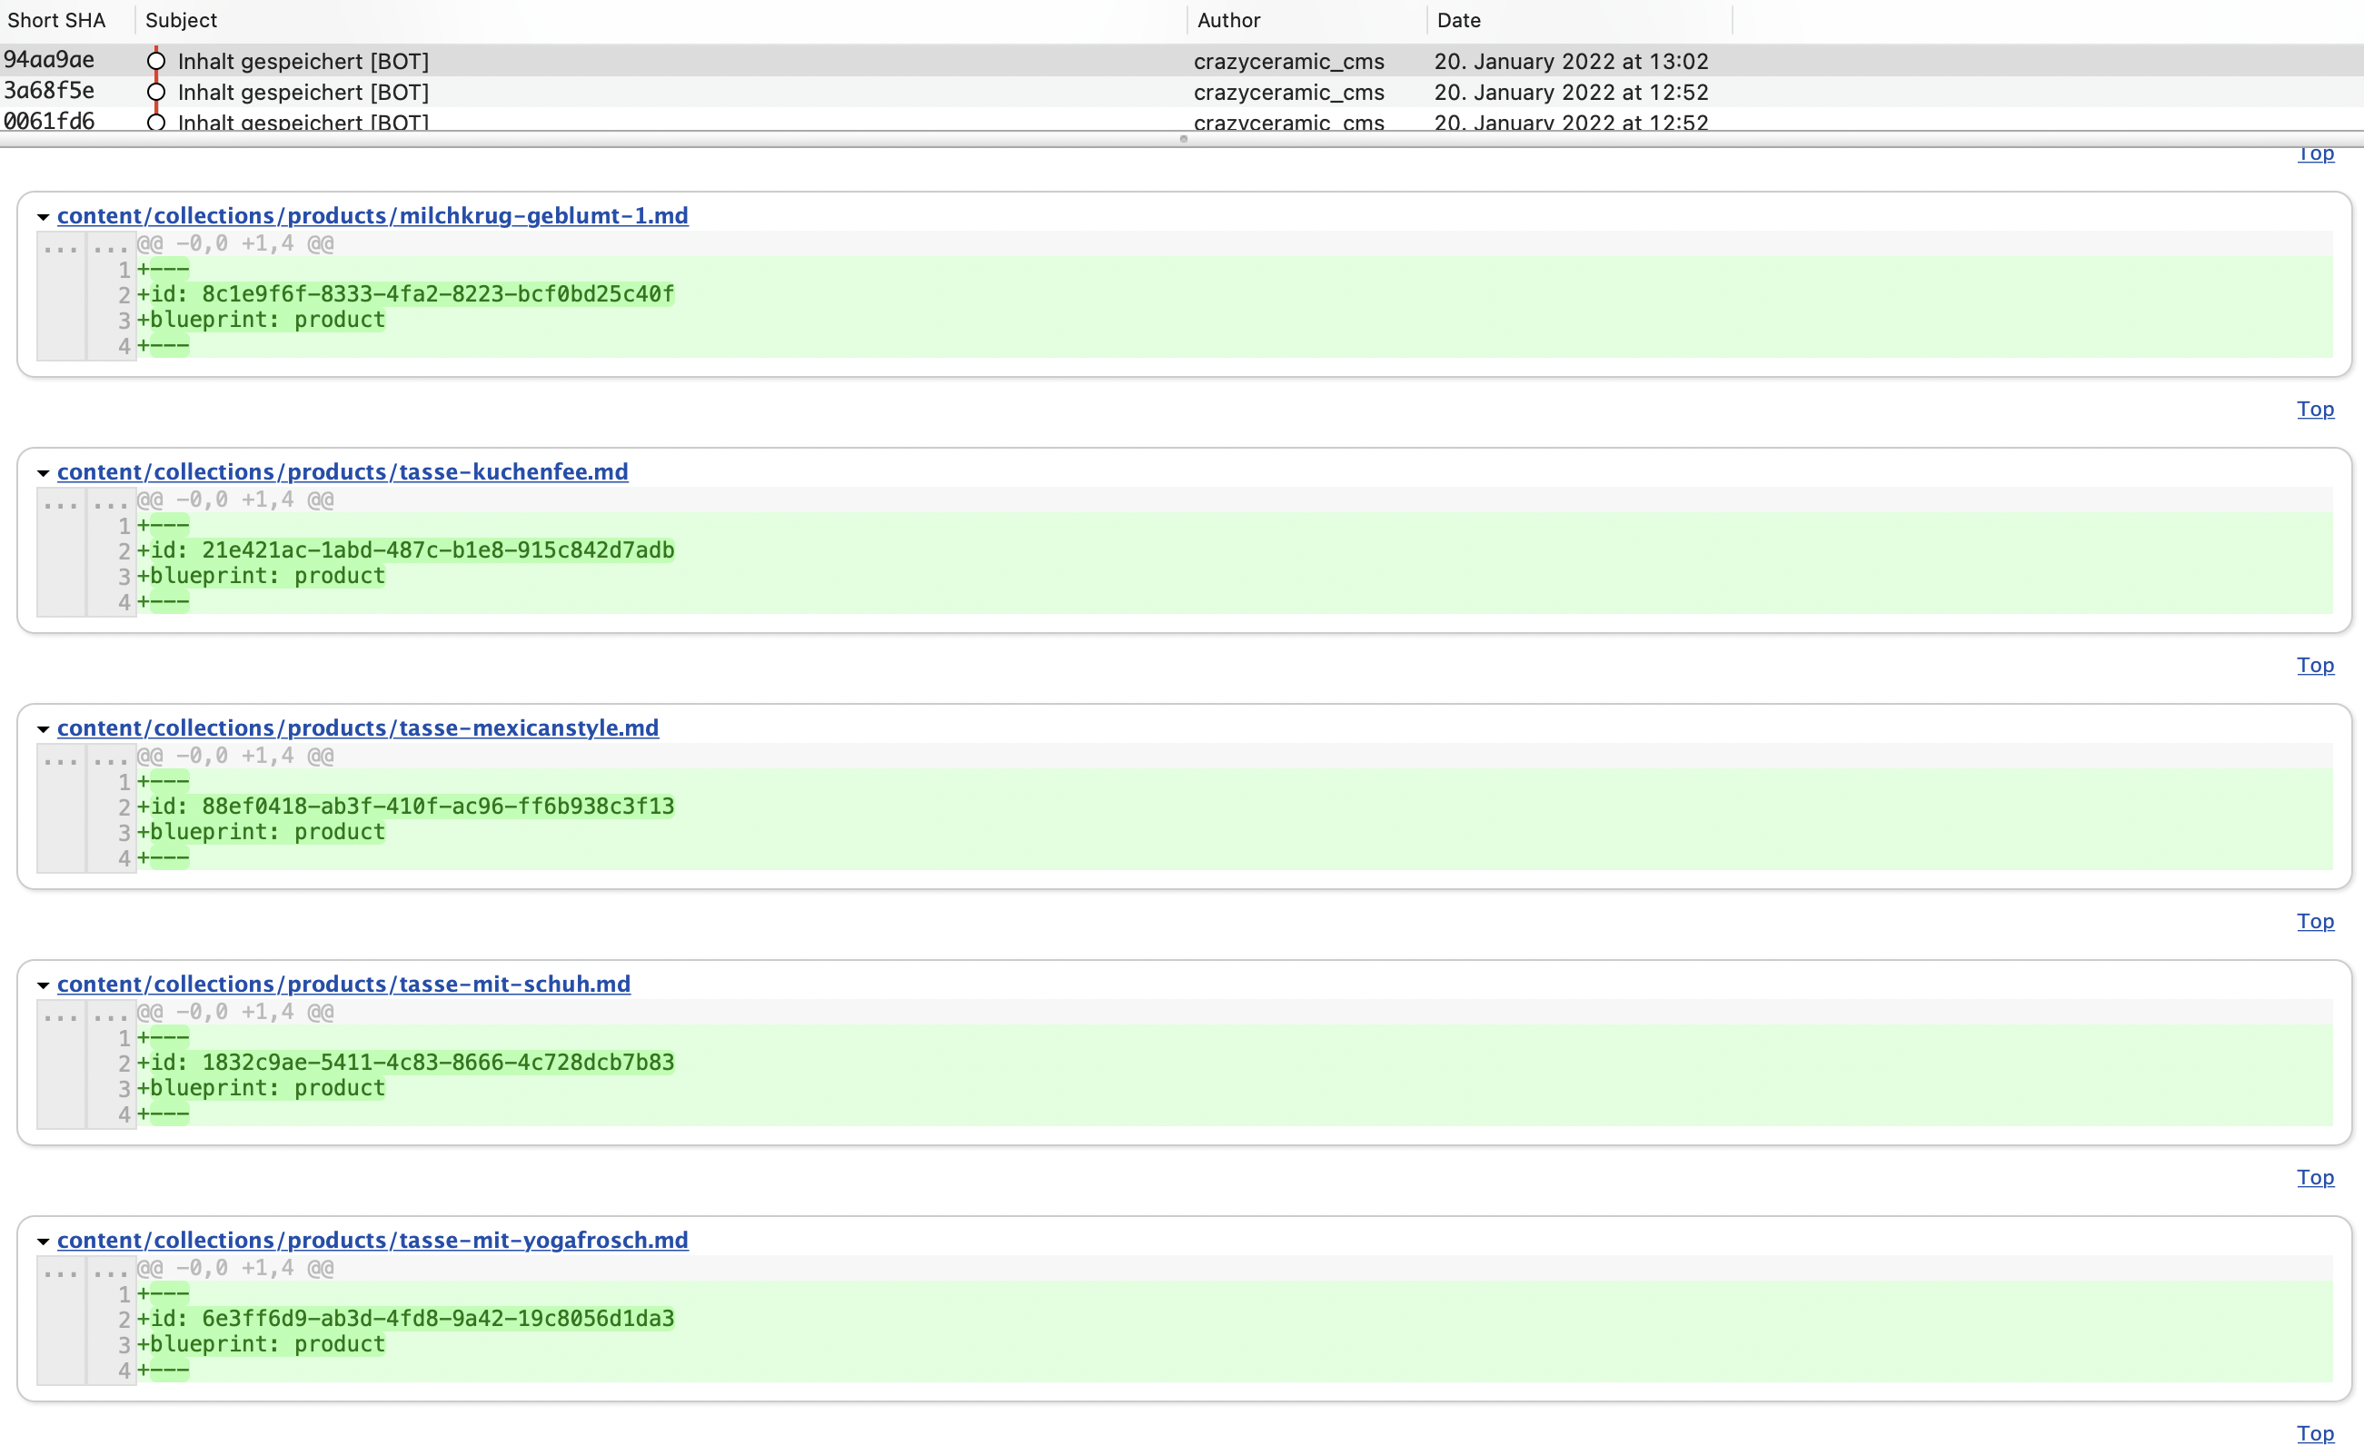Grab the split pane divider handle
Image resolution: width=2364 pixels, height=1455 pixels.
point(1183,139)
